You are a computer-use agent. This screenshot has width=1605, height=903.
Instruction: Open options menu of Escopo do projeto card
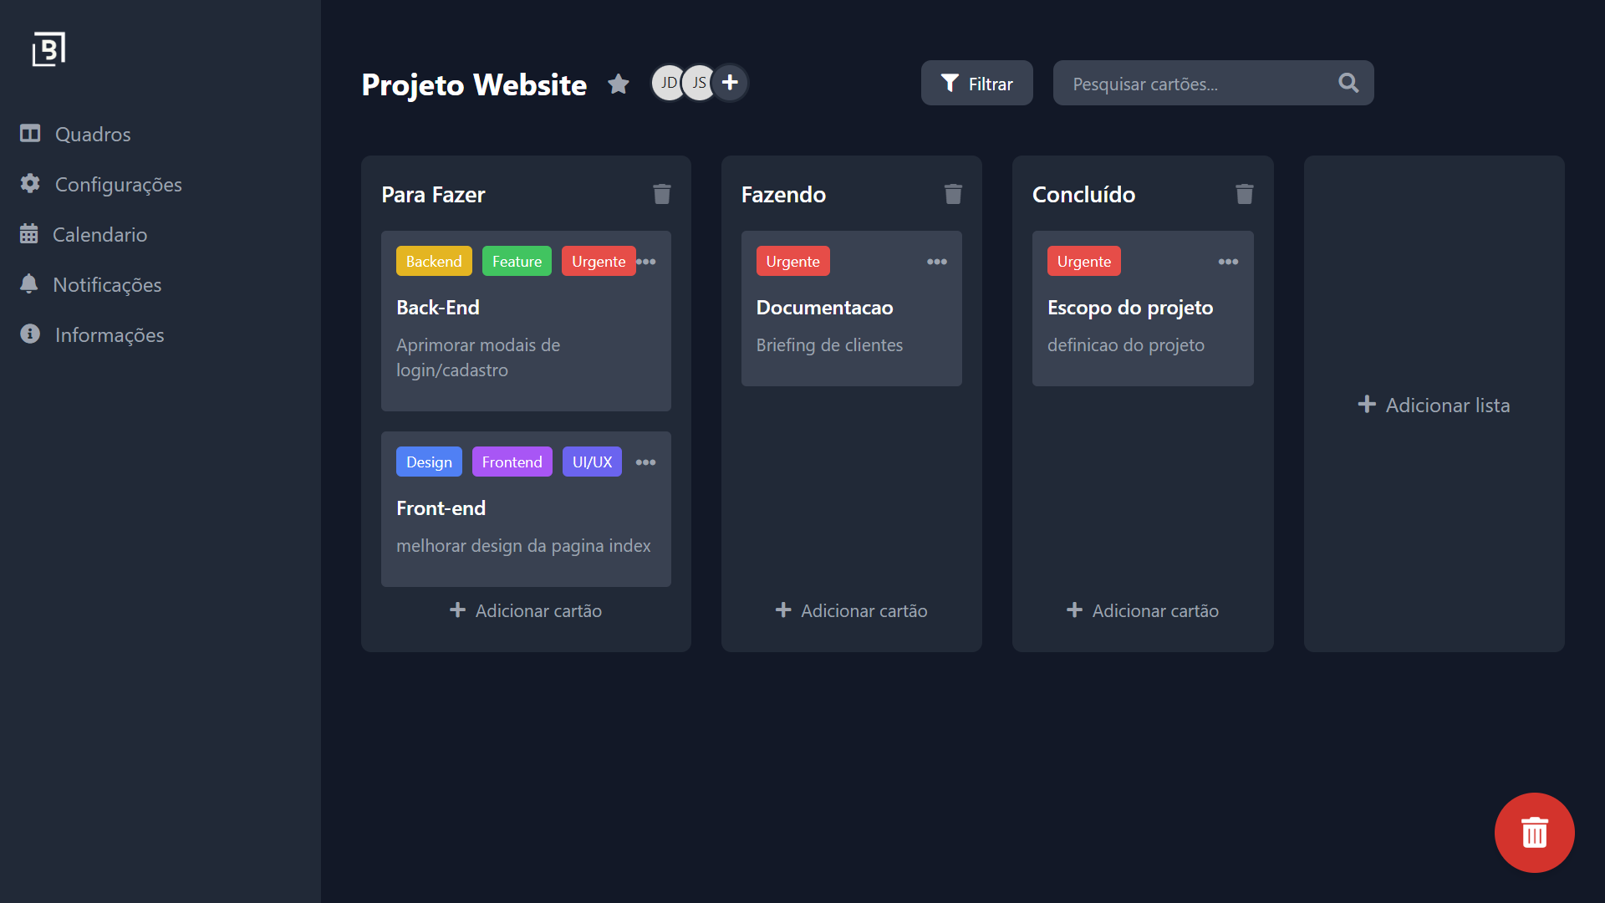tap(1228, 262)
